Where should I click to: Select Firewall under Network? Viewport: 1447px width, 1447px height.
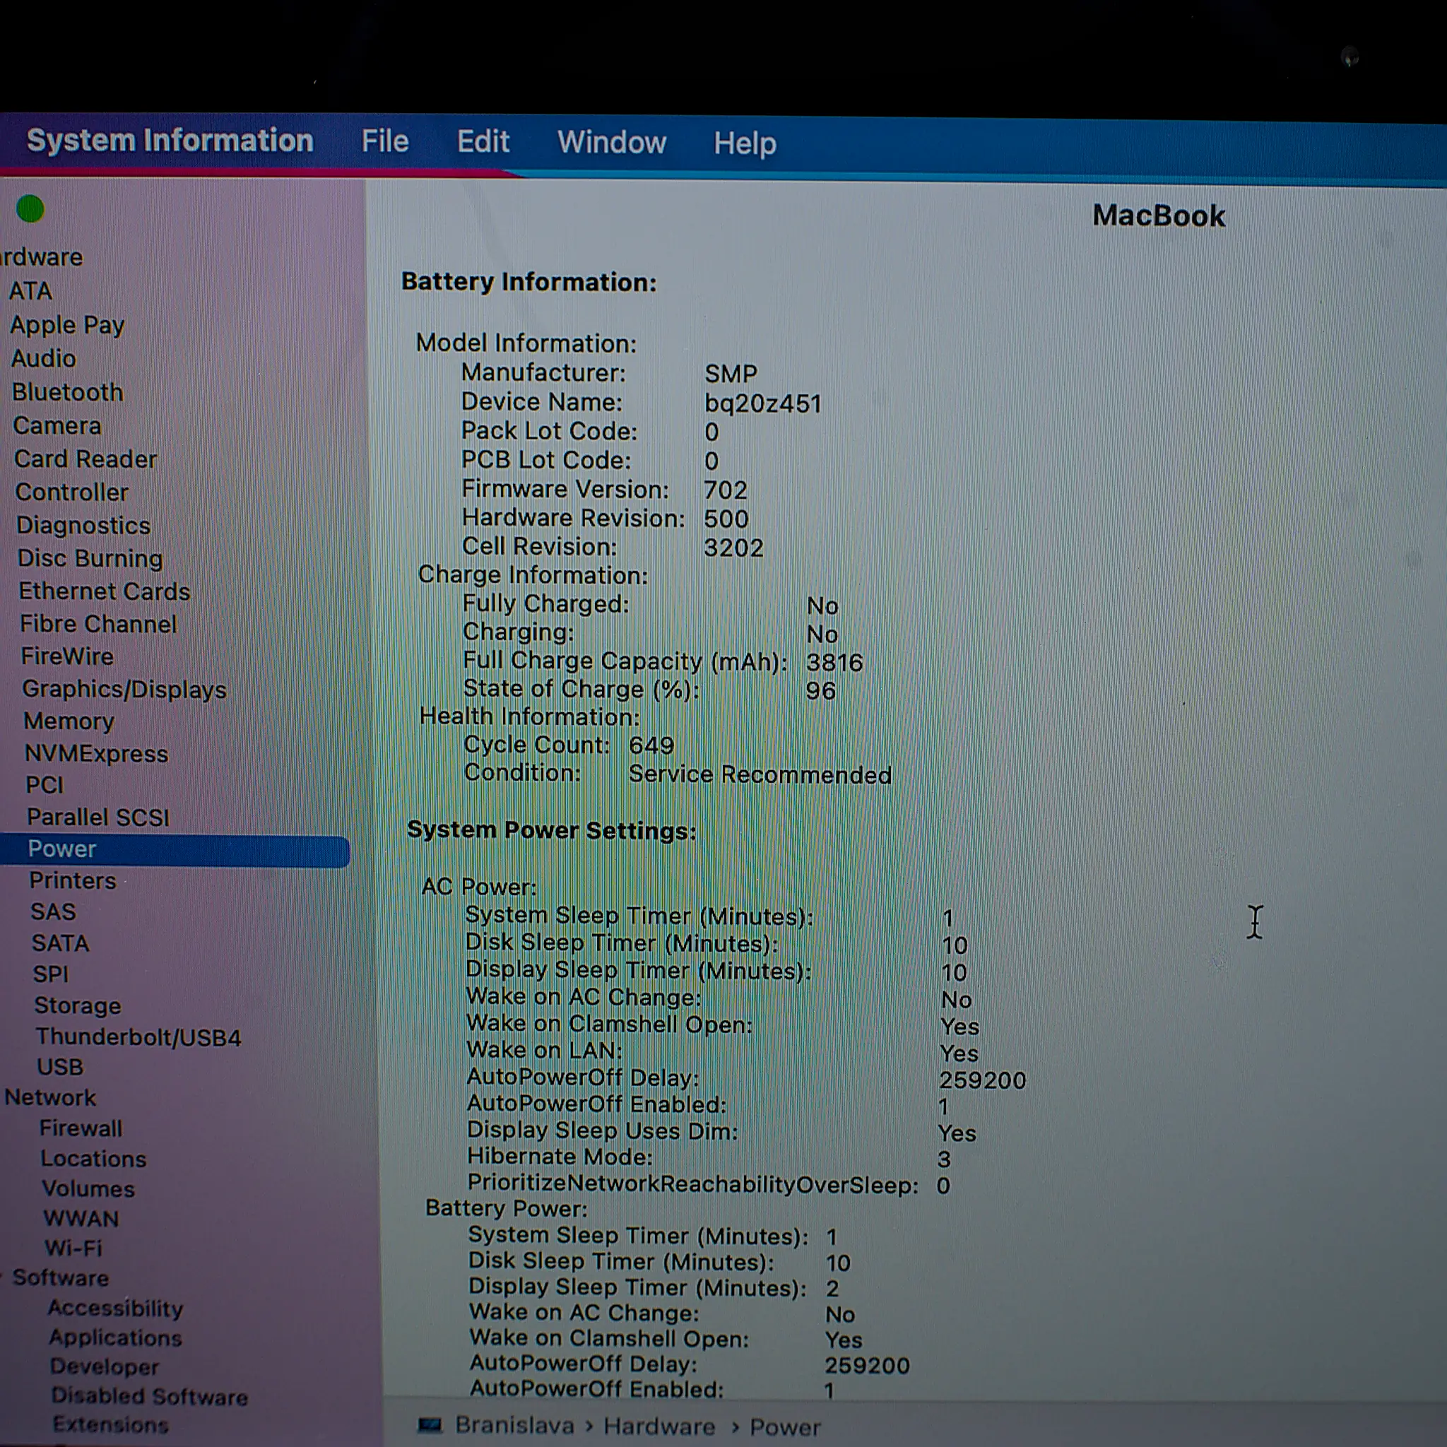click(81, 1128)
